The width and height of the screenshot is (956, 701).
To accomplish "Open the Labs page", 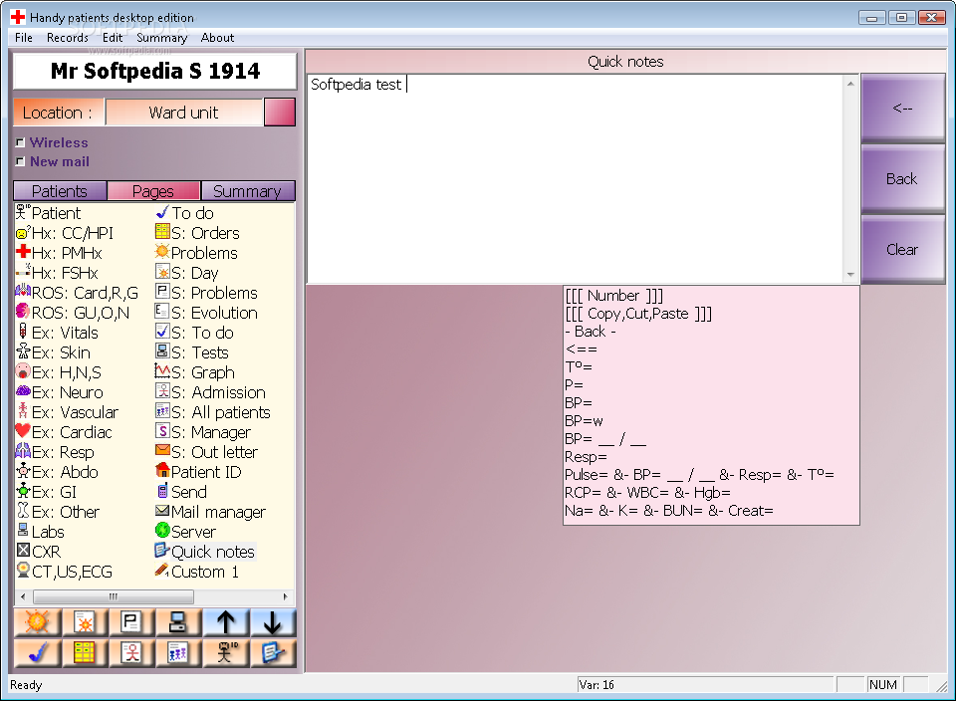I will [x=40, y=532].
